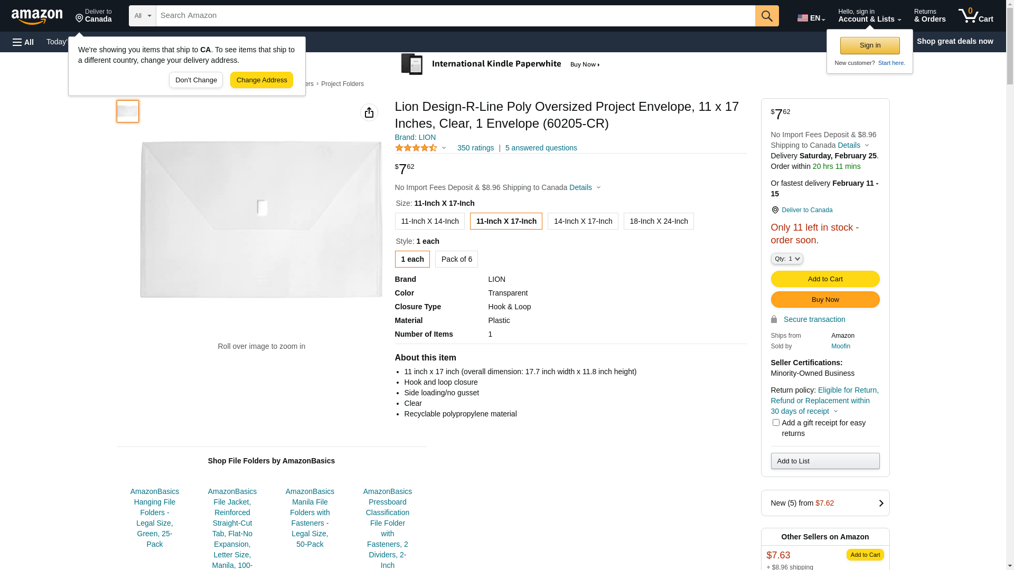Image resolution: width=1014 pixels, height=570 pixels.
Task: Open AmazonBasics Manila File Folders link
Action: [310, 518]
